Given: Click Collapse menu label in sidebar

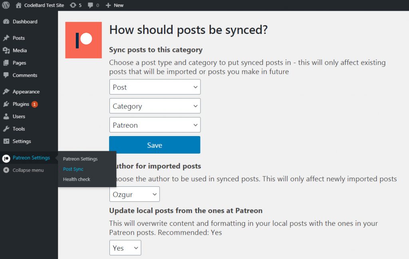Looking at the screenshot, I should [x=28, y=170].
